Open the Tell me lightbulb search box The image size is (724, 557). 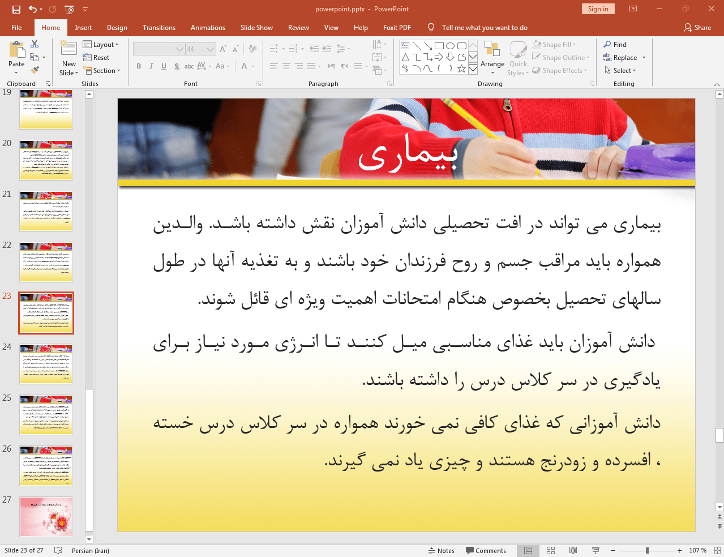[477, 28]
